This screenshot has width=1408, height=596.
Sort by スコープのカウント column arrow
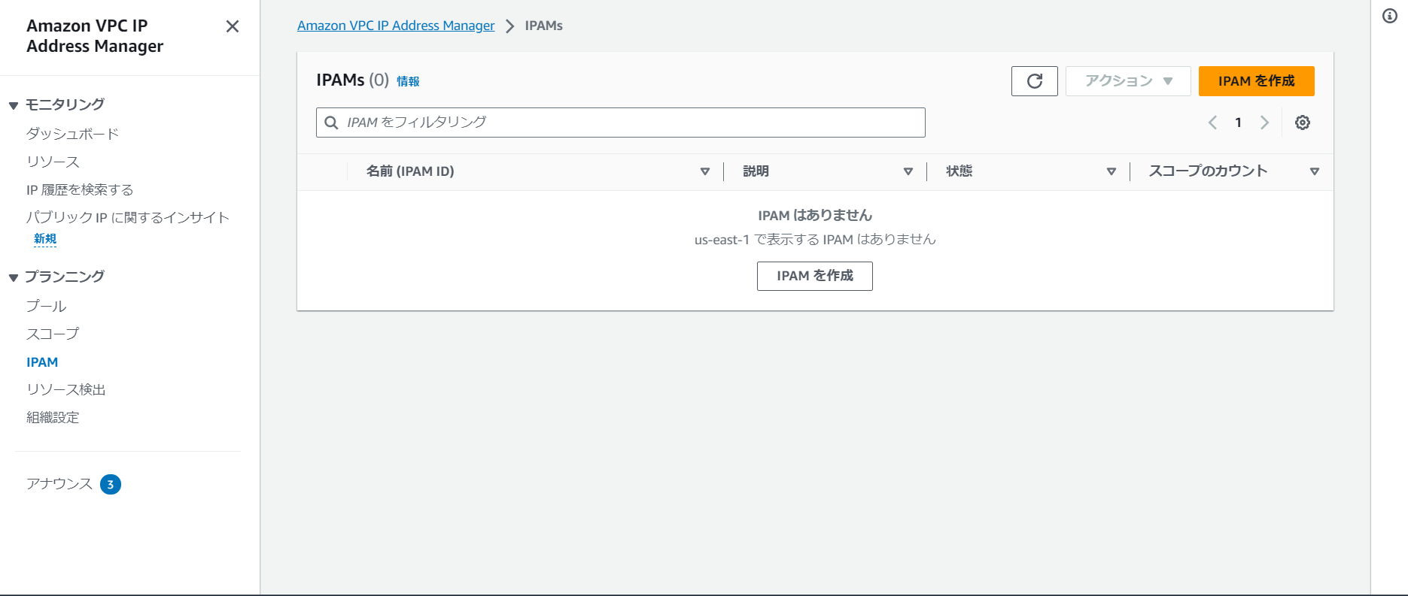1315,171
